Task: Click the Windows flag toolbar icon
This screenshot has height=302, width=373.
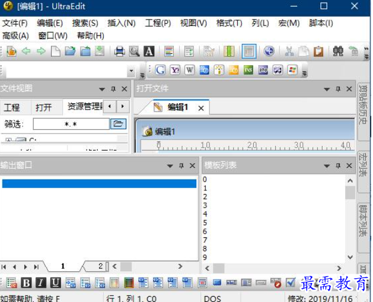Action: coord(292,70)
